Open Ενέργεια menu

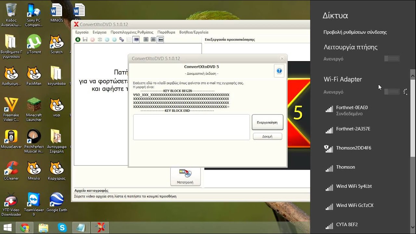tap(99, 32)
